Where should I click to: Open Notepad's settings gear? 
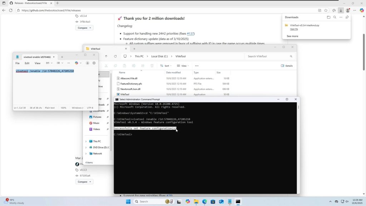point(94,63)
